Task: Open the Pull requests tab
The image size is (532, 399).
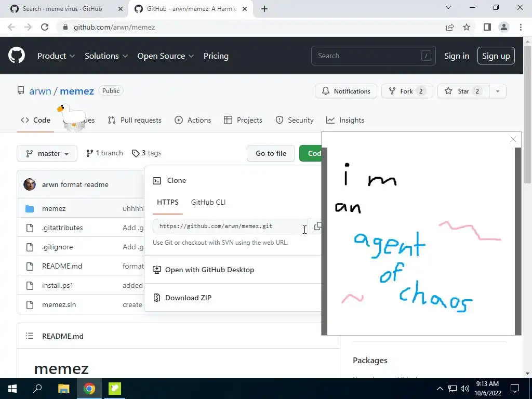Action: (135, 120)
